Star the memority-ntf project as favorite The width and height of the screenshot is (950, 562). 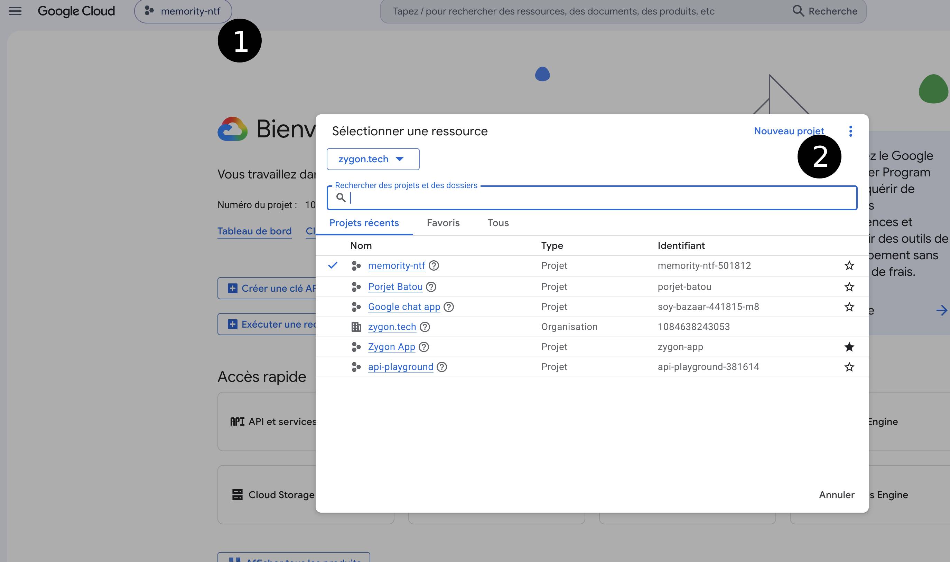click(x=849, y=265)
